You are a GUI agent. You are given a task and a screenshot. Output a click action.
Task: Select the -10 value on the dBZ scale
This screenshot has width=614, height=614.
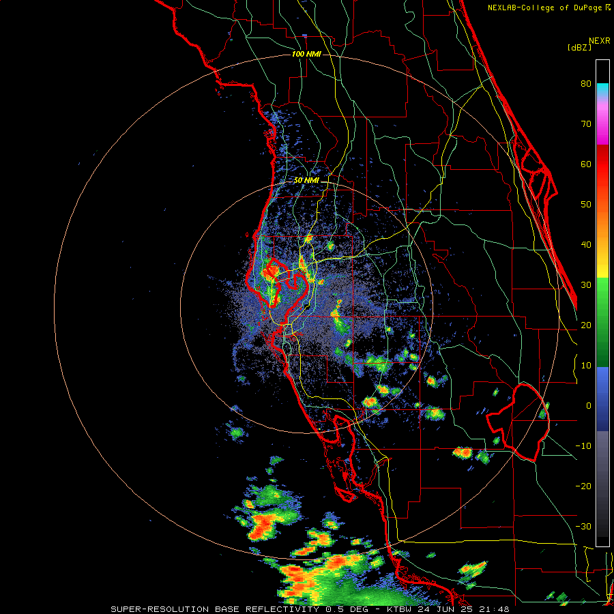click(x=583, y=445)
